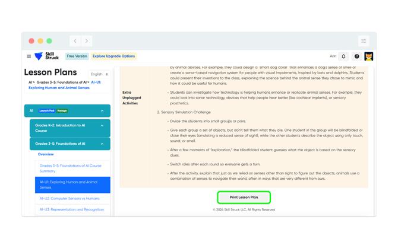398x248 pixels.
Task: Open the English language dropdown
Action: [x=99, y=74]
